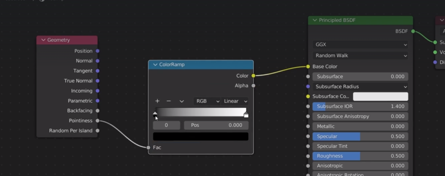Click the Specular Tint 0.000 field

click(360, 146)
